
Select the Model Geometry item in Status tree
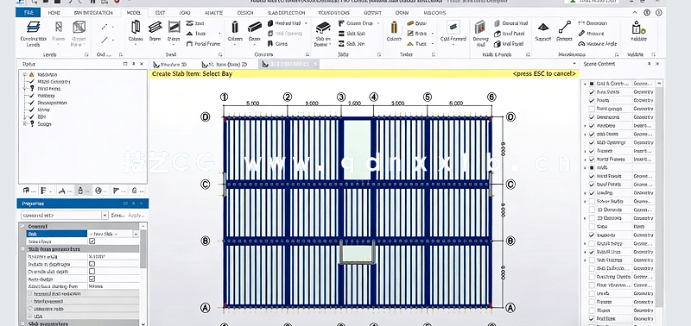54,82
